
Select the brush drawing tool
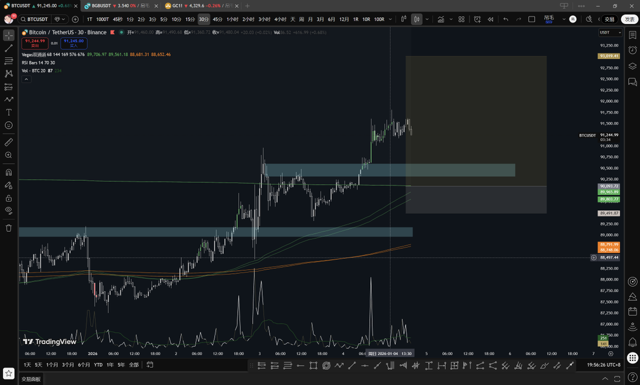coord(9,99)
